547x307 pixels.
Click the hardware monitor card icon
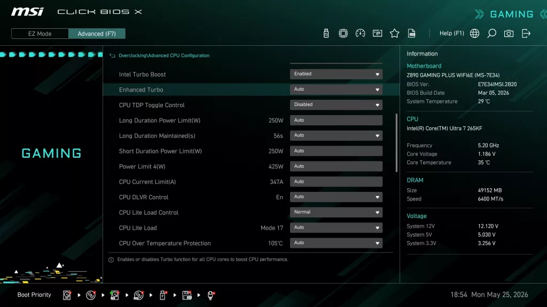pyautogui.click(x=377, y=34)
